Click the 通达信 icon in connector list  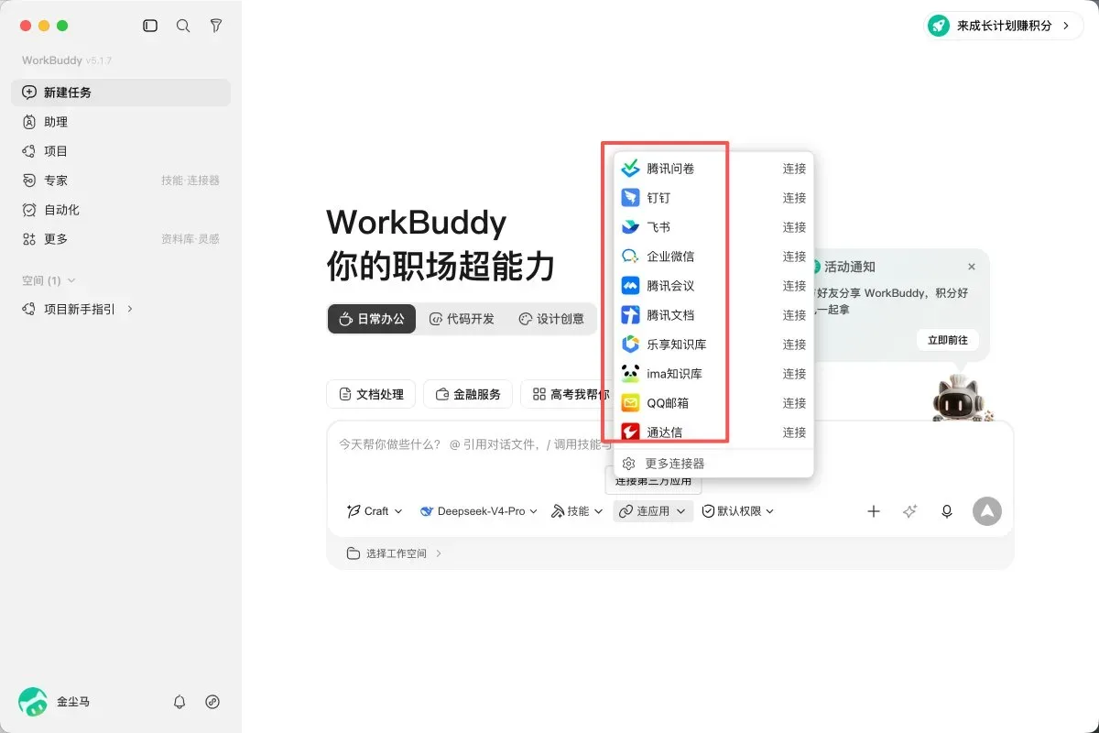(x=630, y=432)
